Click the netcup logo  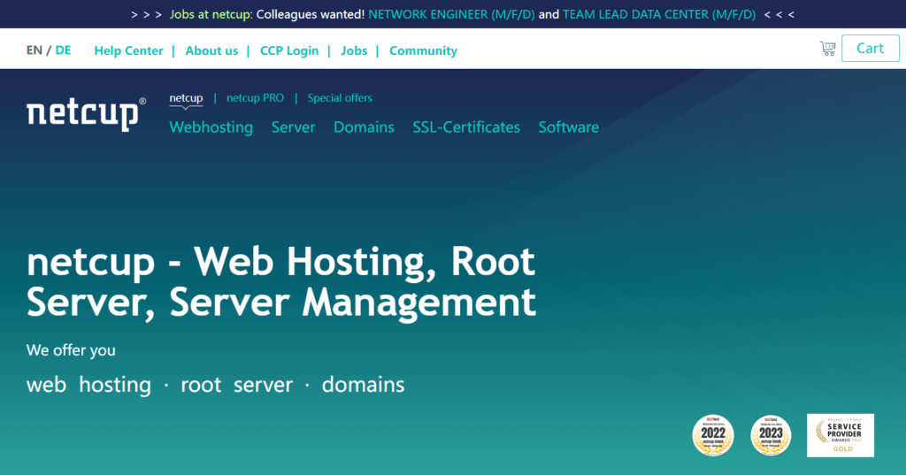point(86,114)
